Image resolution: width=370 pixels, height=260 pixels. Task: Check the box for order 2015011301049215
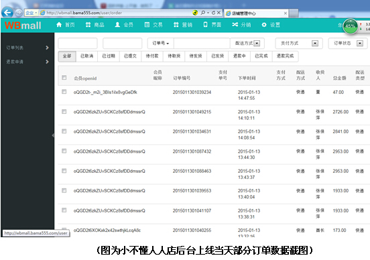coord(64,112)
